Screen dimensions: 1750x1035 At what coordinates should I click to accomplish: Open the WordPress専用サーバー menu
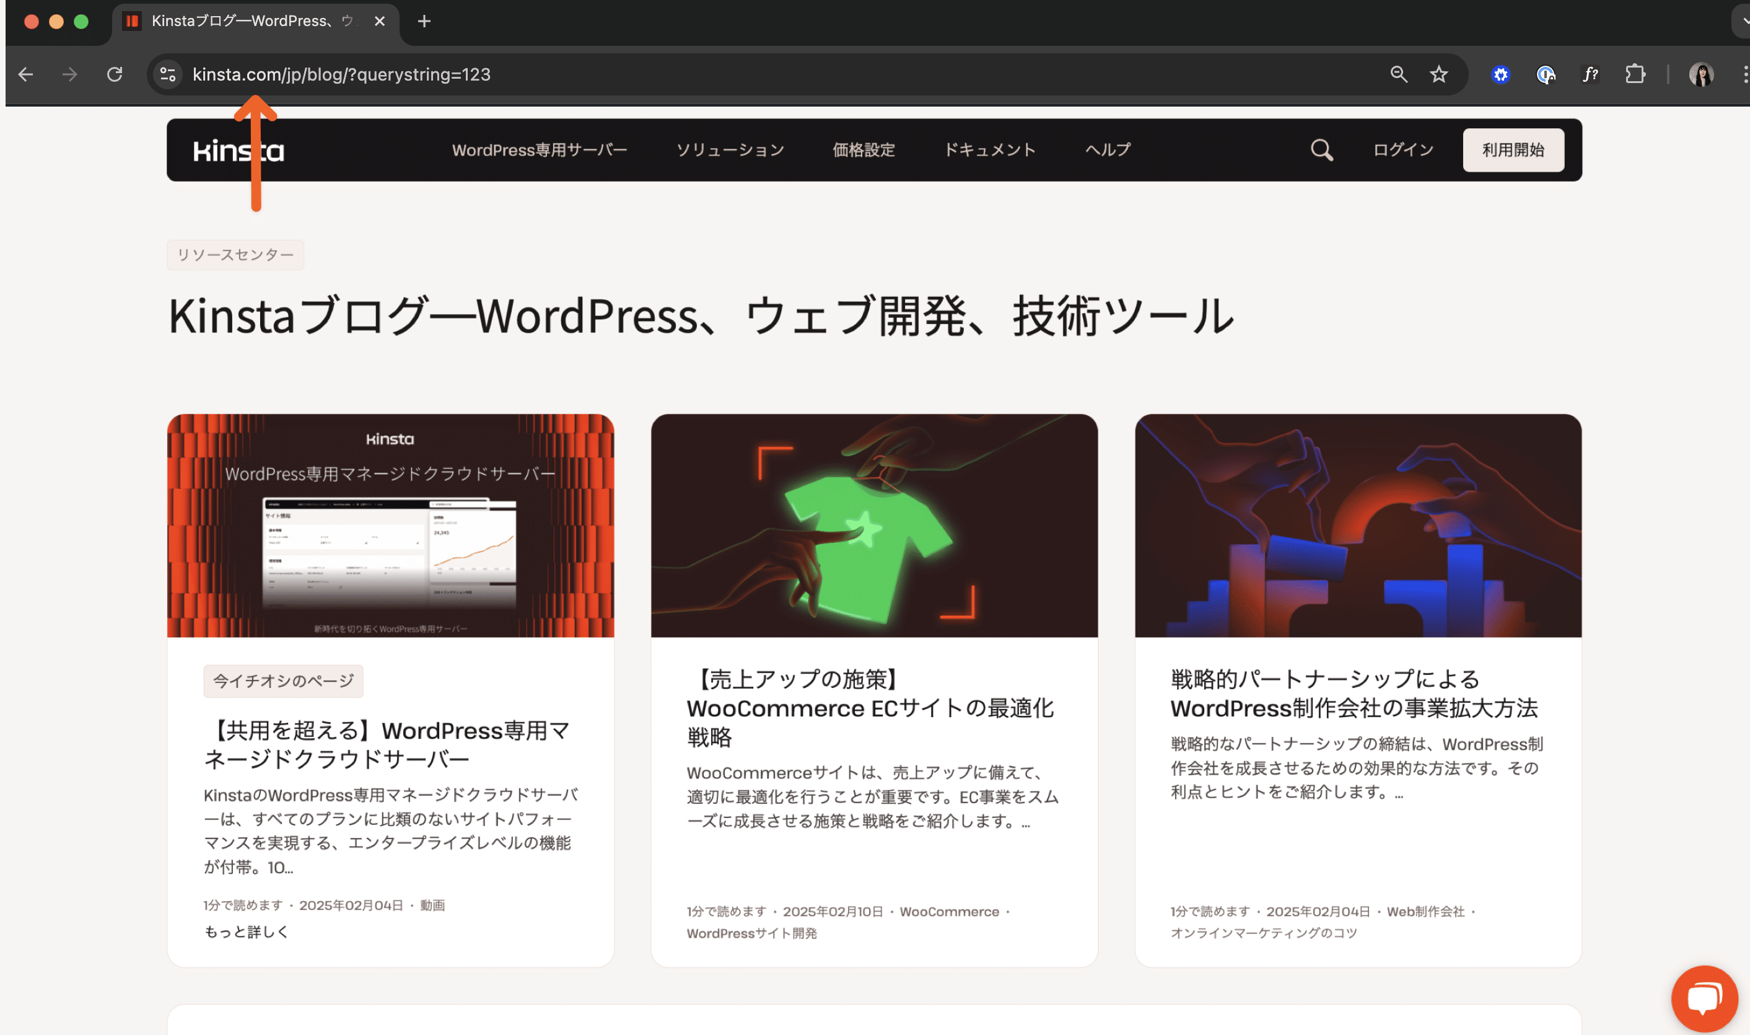click(x=540, y=150)
